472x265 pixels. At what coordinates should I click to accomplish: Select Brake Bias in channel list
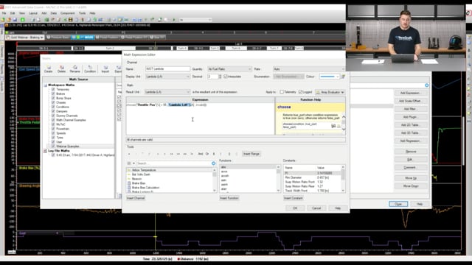click(x=139, y=183)
